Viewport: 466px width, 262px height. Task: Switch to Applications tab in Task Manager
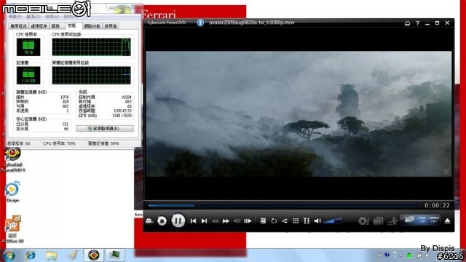[x=18, y=26]
